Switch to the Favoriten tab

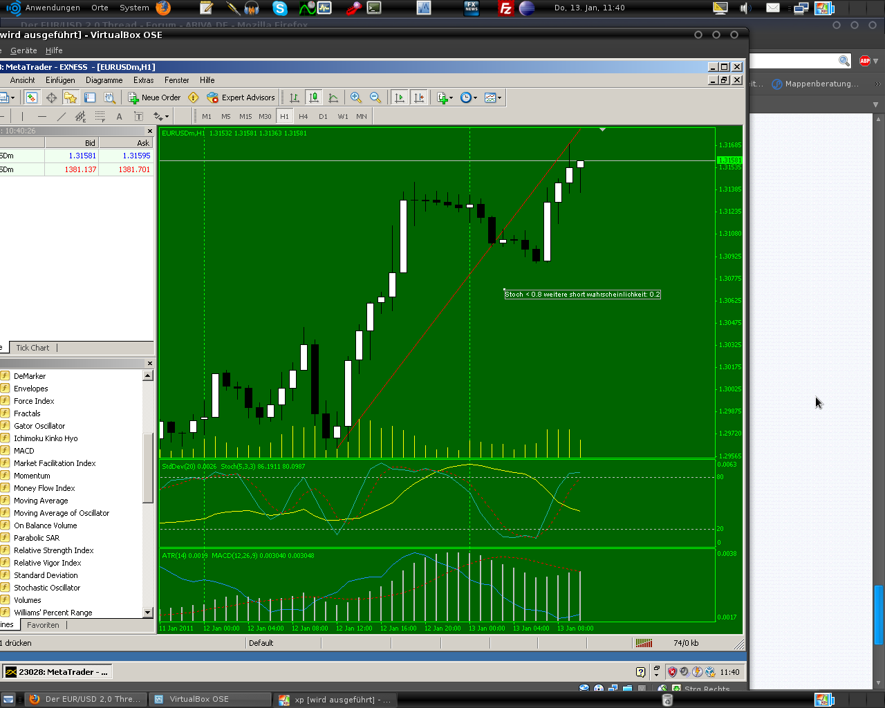[x=43, y=624]
